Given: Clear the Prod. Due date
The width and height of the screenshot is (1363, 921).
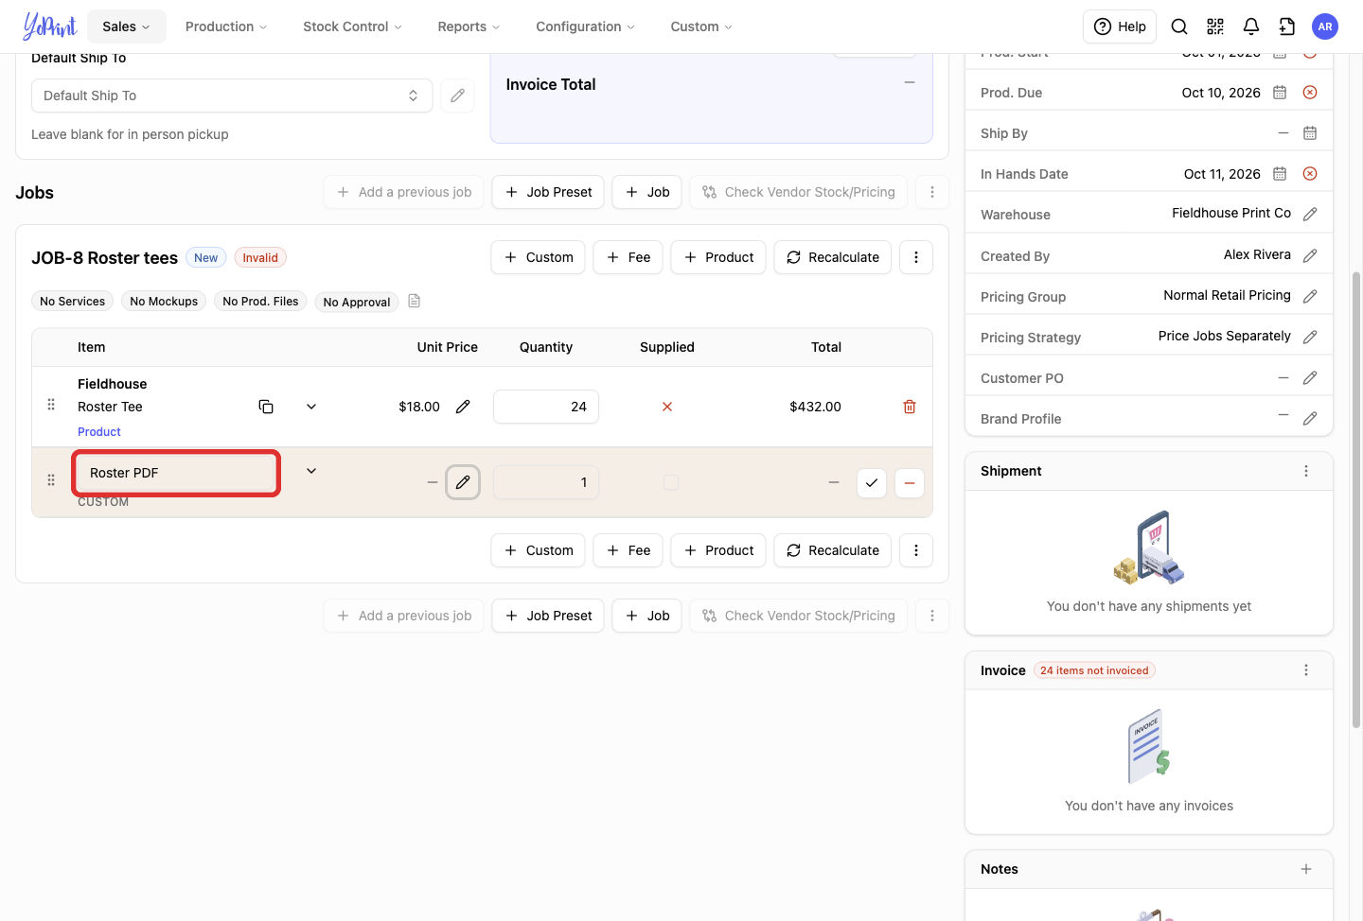Looking at the screenshot, I should click(1310, 93).
